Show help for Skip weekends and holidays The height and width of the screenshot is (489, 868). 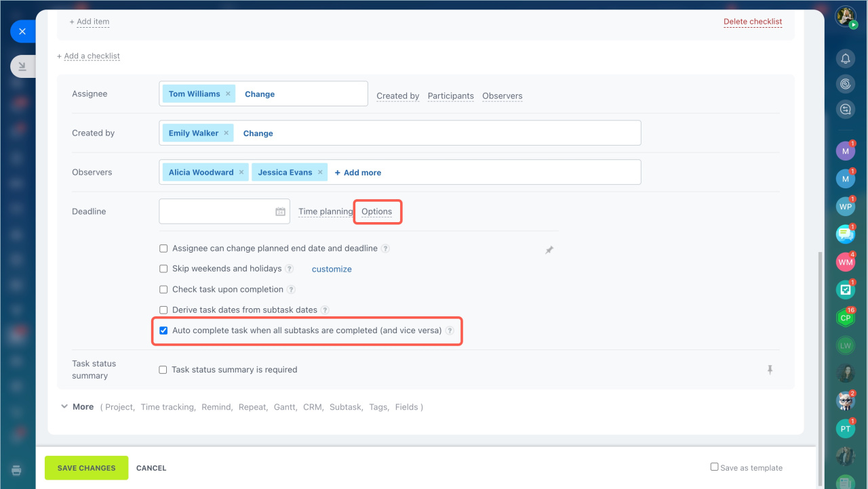(290, 269)
